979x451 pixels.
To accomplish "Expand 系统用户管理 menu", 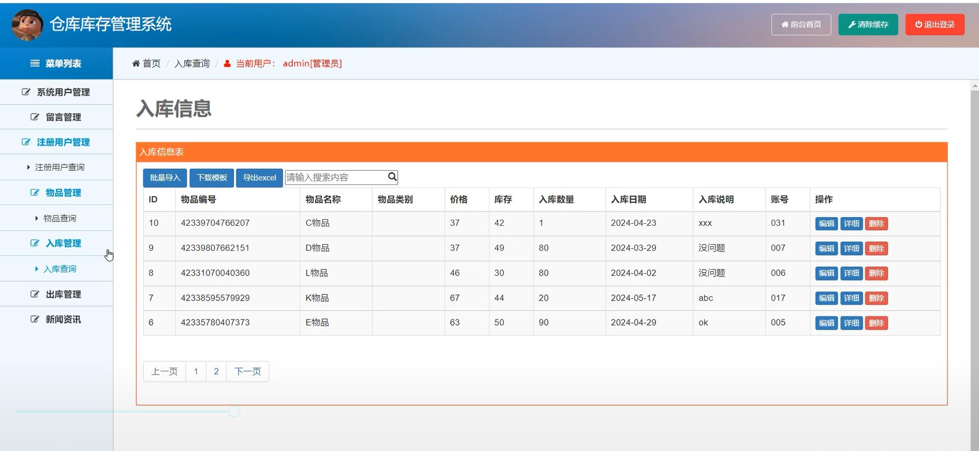I will 56,92.
